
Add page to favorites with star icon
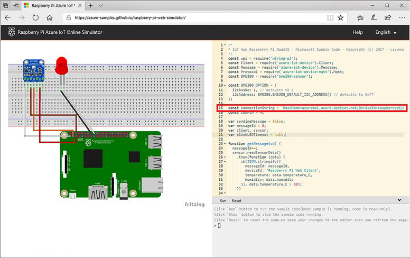[x=341, y=17]
